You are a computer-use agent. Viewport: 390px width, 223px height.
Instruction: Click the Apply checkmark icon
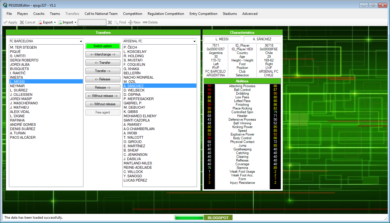pyautogui.click(x=5, y=22)
